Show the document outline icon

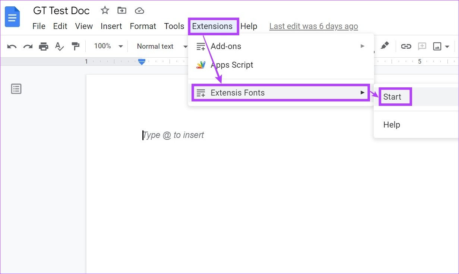coord(16,89)
